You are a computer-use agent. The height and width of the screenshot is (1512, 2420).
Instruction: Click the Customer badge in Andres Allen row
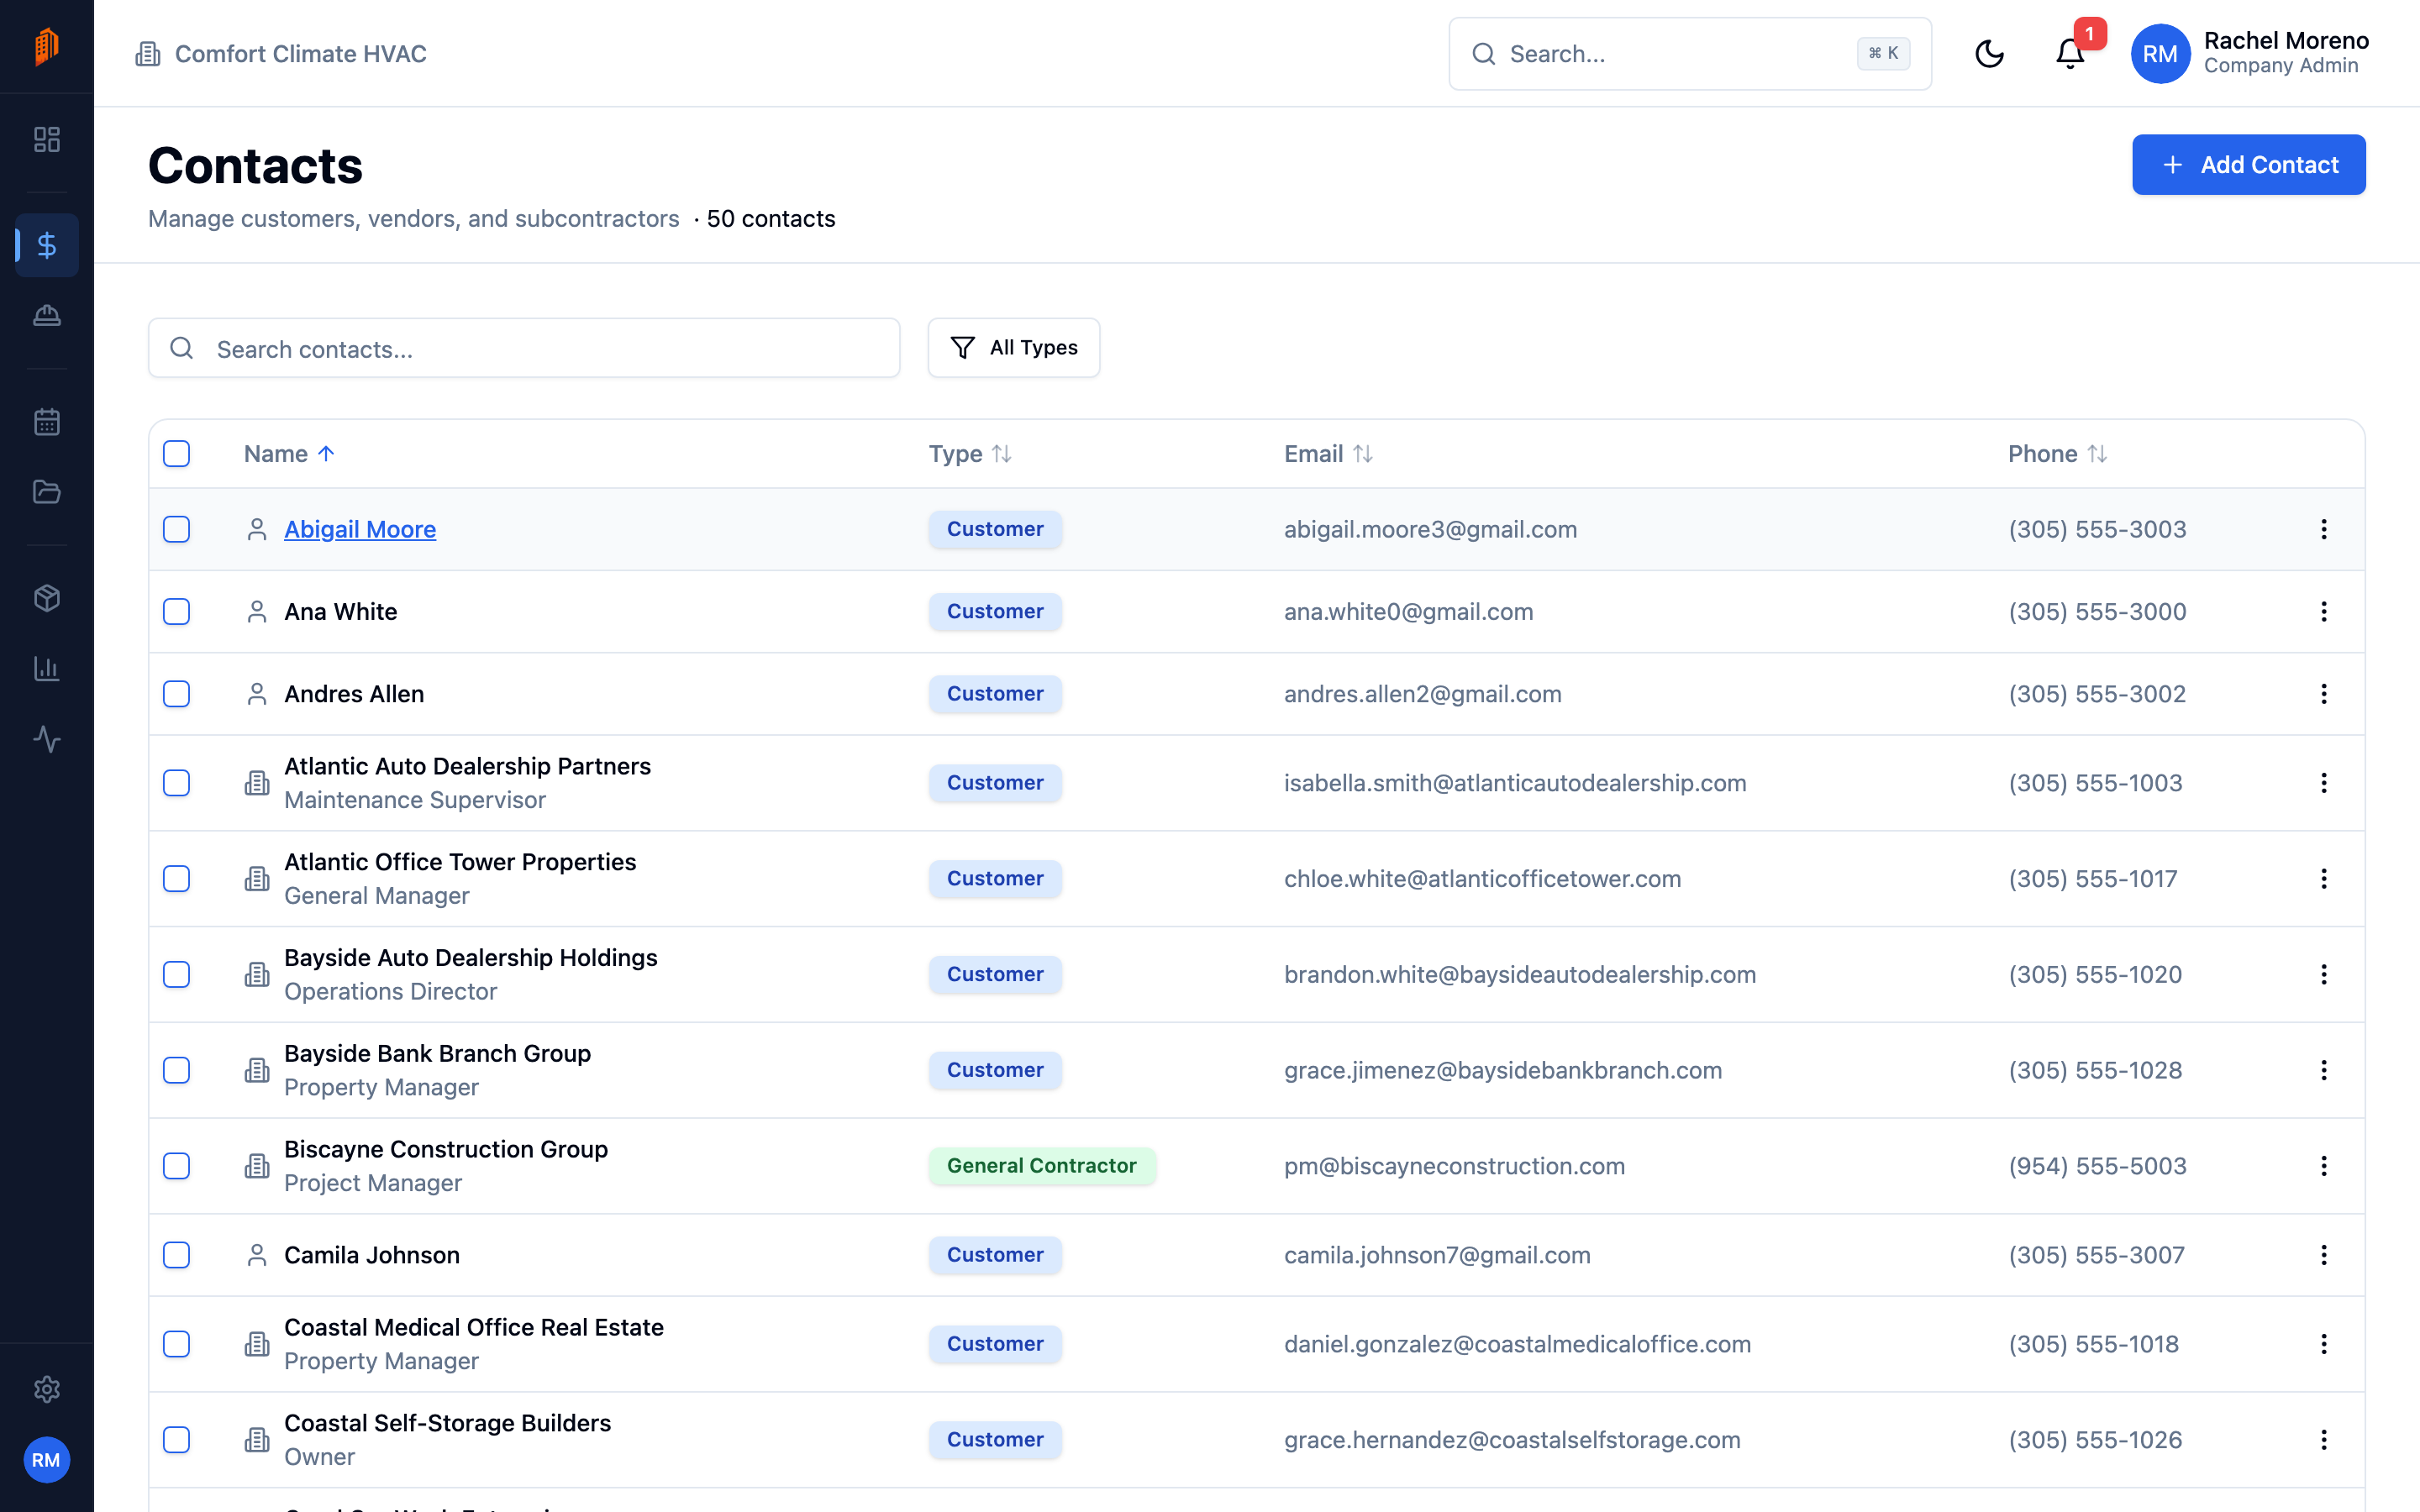(x=995, y=694)
